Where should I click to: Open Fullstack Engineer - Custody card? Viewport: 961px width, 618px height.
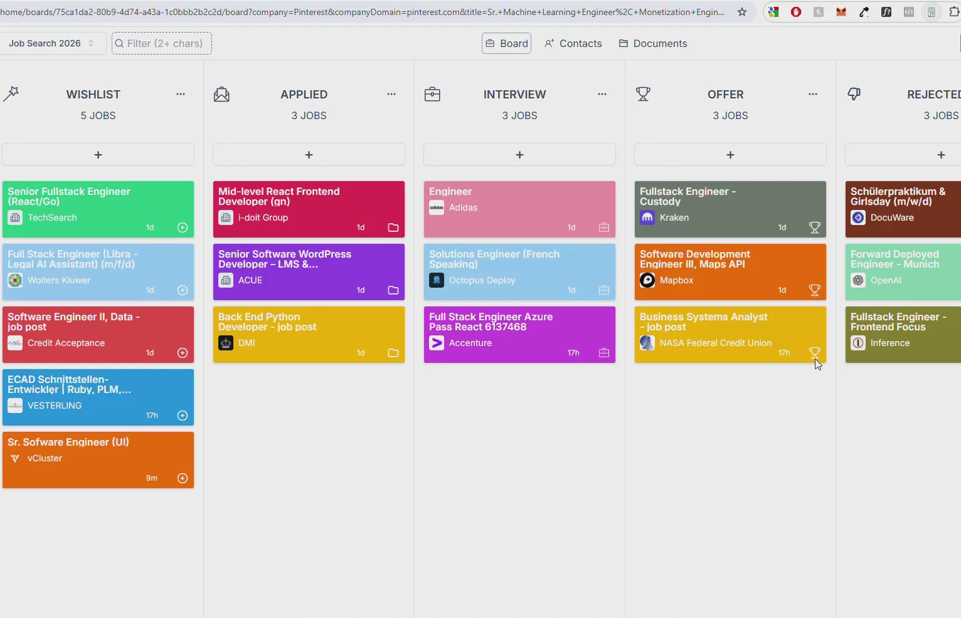(731, 209)
